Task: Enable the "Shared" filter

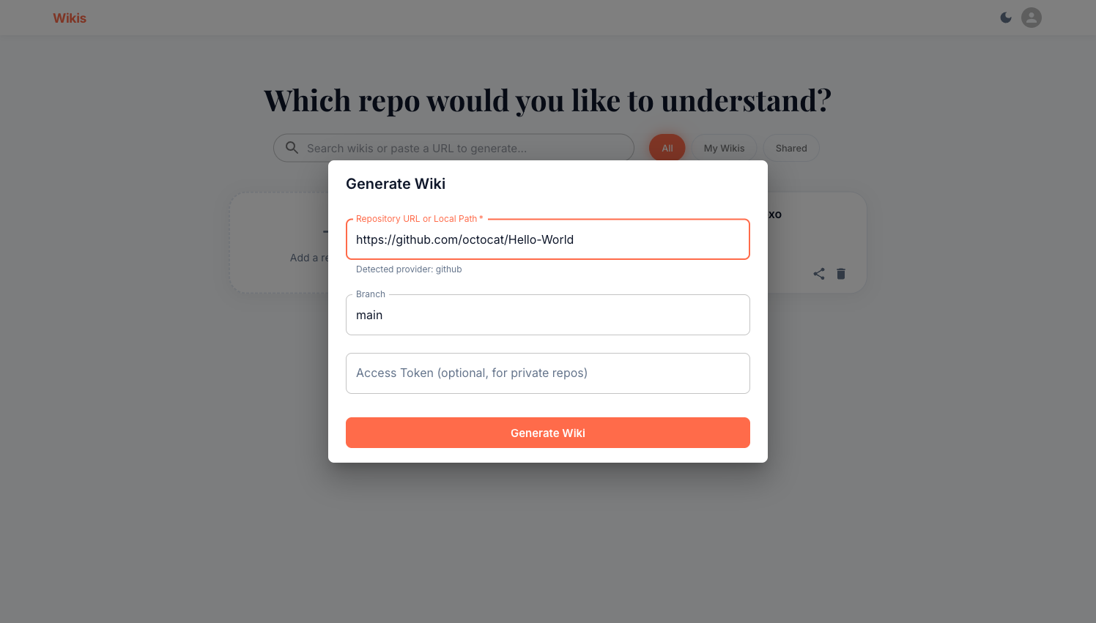Action: click(x=790, y=147)
